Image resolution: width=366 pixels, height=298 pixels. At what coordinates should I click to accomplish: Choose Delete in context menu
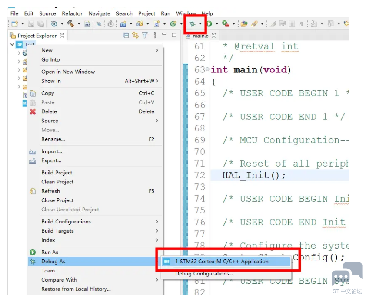point(94,111)
